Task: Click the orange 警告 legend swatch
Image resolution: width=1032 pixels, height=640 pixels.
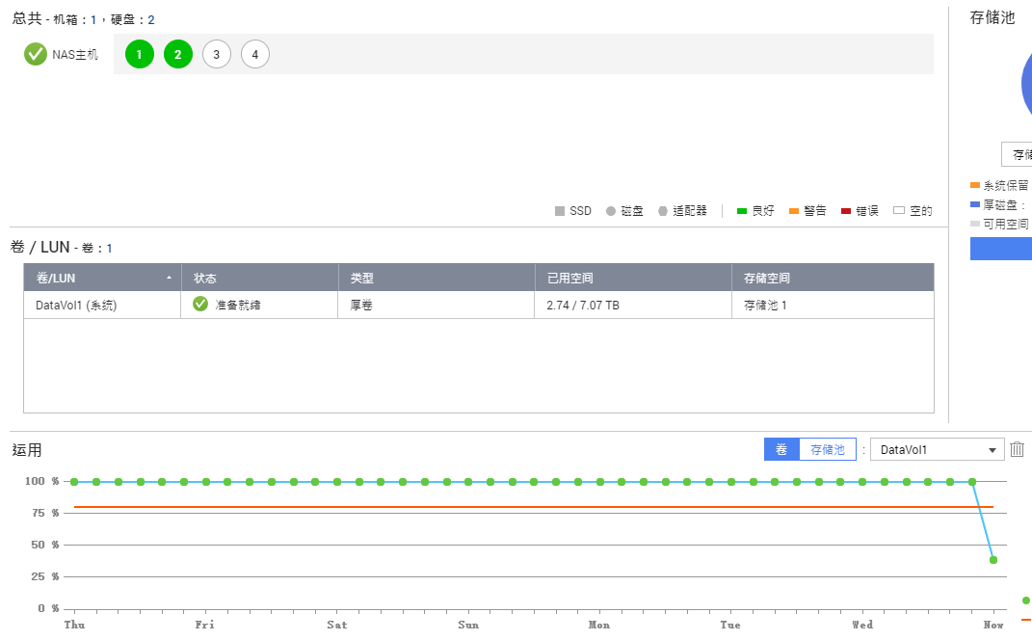Action: pos(794,211)
